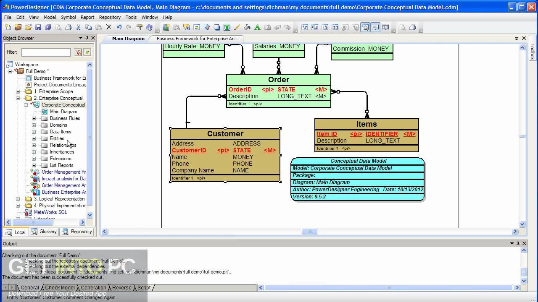The width and height of the screenshot is (538, 302).
Task: Click the Undo arrow icon
Action: (x=119, y=27)
